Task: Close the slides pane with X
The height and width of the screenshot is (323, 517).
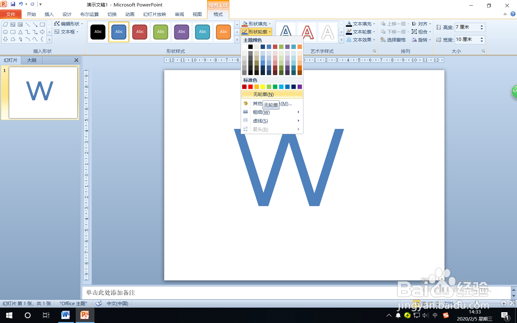Action: (x=76, y=60)
